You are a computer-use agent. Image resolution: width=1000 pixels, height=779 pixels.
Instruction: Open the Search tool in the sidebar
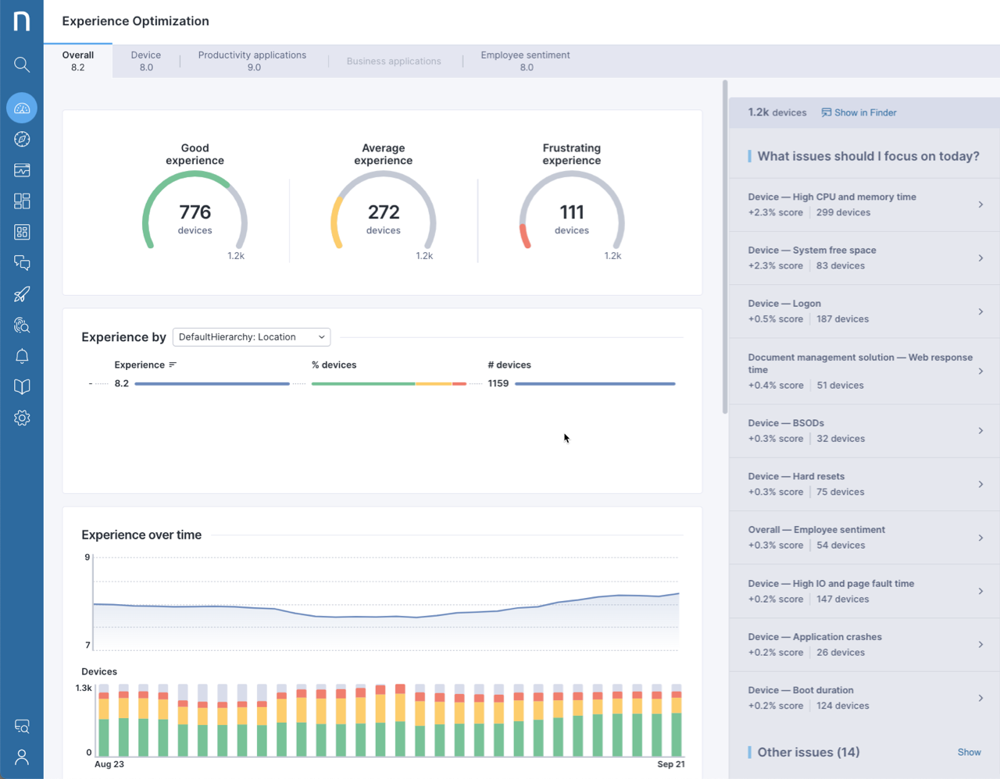21,64
